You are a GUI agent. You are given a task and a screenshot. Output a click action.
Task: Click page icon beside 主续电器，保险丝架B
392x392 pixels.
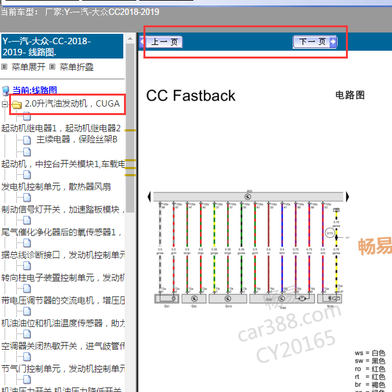pyautogui.click(x=27, y=140)
